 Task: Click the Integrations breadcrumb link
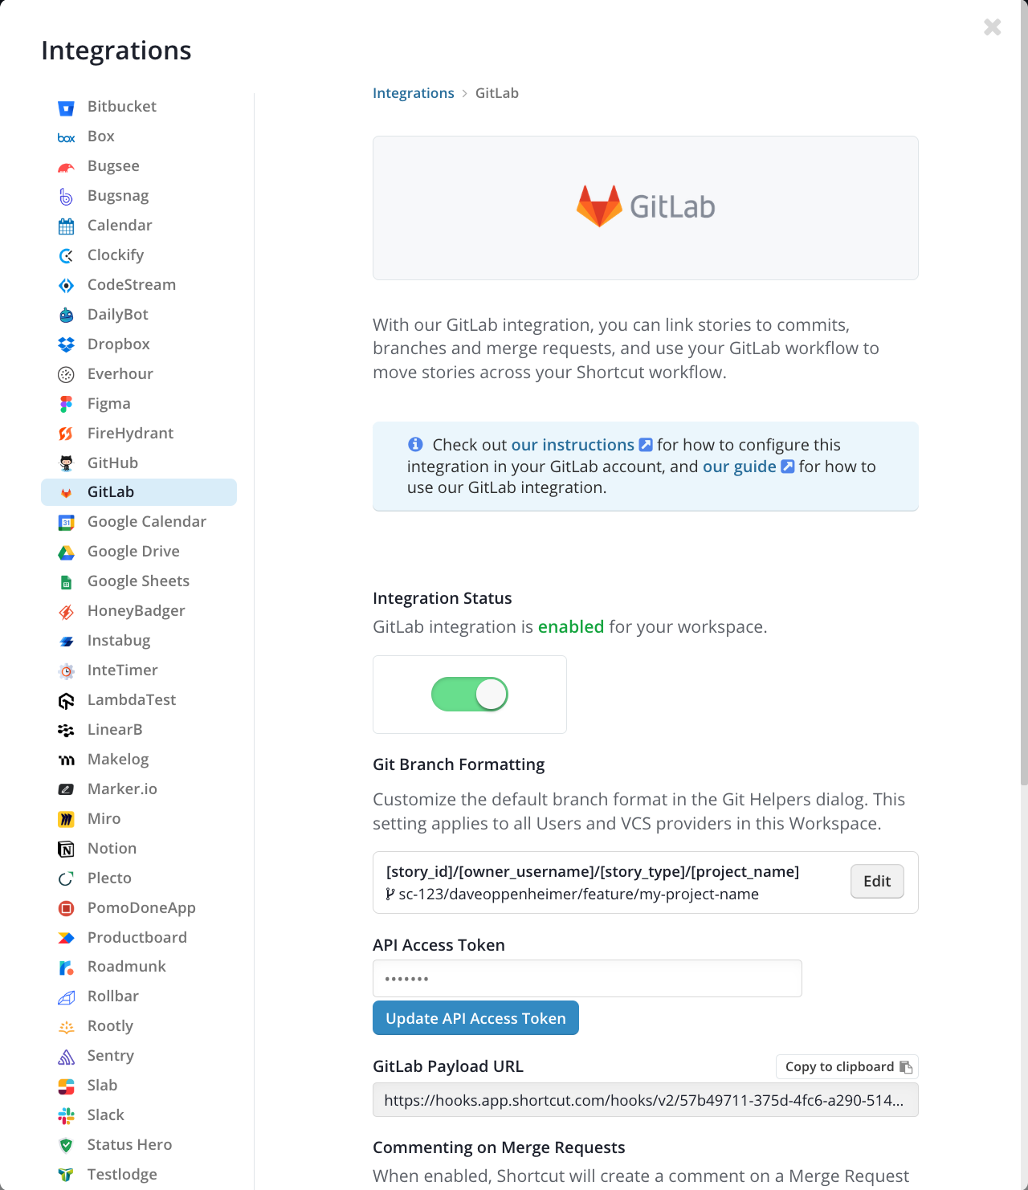pyautogui.click(x=413, y=93)
